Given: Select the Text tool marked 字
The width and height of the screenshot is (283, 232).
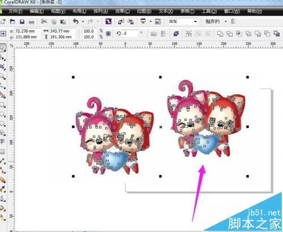Looking at the screenshot, I should pyautogui.click(x=2, y=141).
